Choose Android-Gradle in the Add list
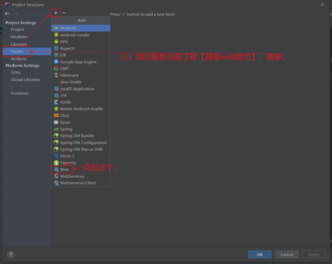This screenshot has width=332, height=264. 81,35
